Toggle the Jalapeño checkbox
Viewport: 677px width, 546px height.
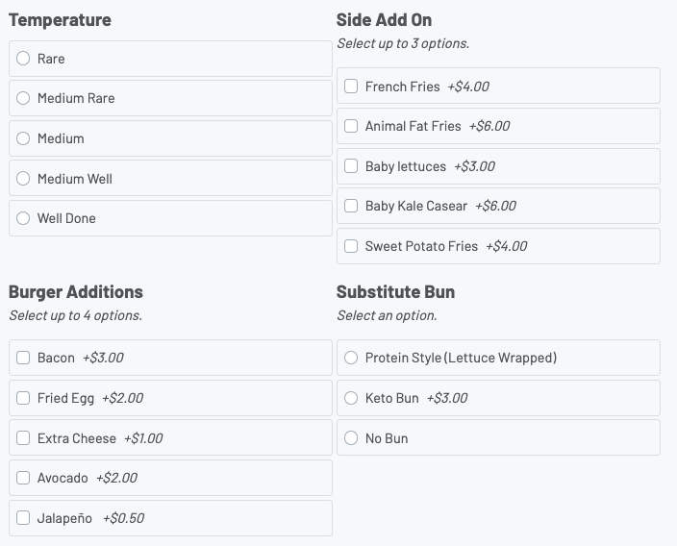pyautogui.click(x=23, y=518)
